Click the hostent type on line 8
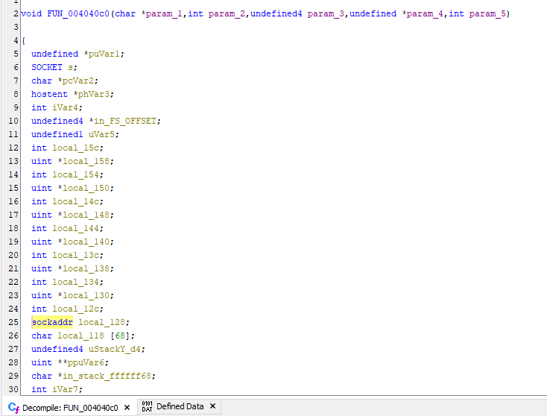 [x=49, y=94]
